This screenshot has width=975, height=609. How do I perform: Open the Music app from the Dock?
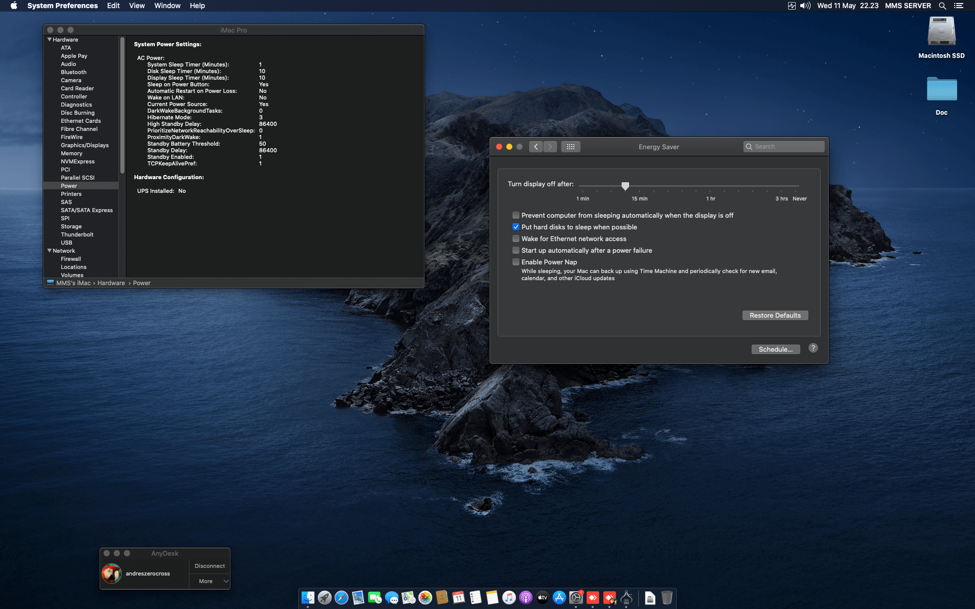509,598
